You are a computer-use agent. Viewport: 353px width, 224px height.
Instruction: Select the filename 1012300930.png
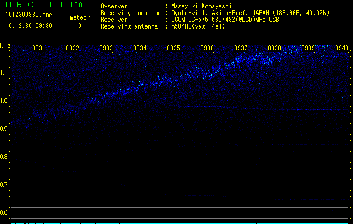[x=29, y=15]
